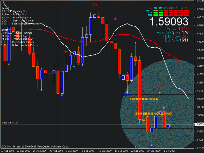Click the cyan up arrow signal

(x=74, y=67)
